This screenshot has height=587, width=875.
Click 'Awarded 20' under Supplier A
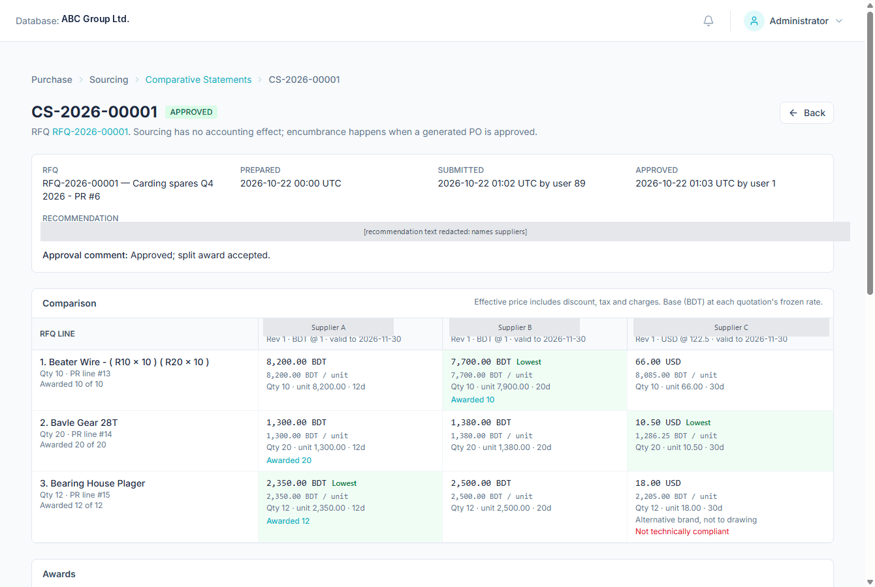point(289,460)
